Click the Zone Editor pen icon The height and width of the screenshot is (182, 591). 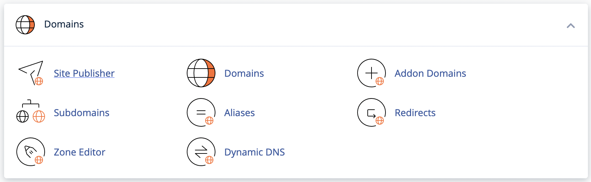31,152
